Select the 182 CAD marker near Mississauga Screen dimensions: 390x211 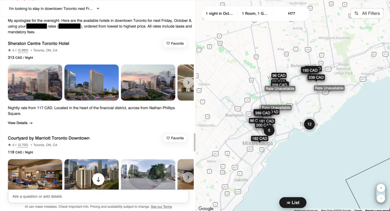259,139
